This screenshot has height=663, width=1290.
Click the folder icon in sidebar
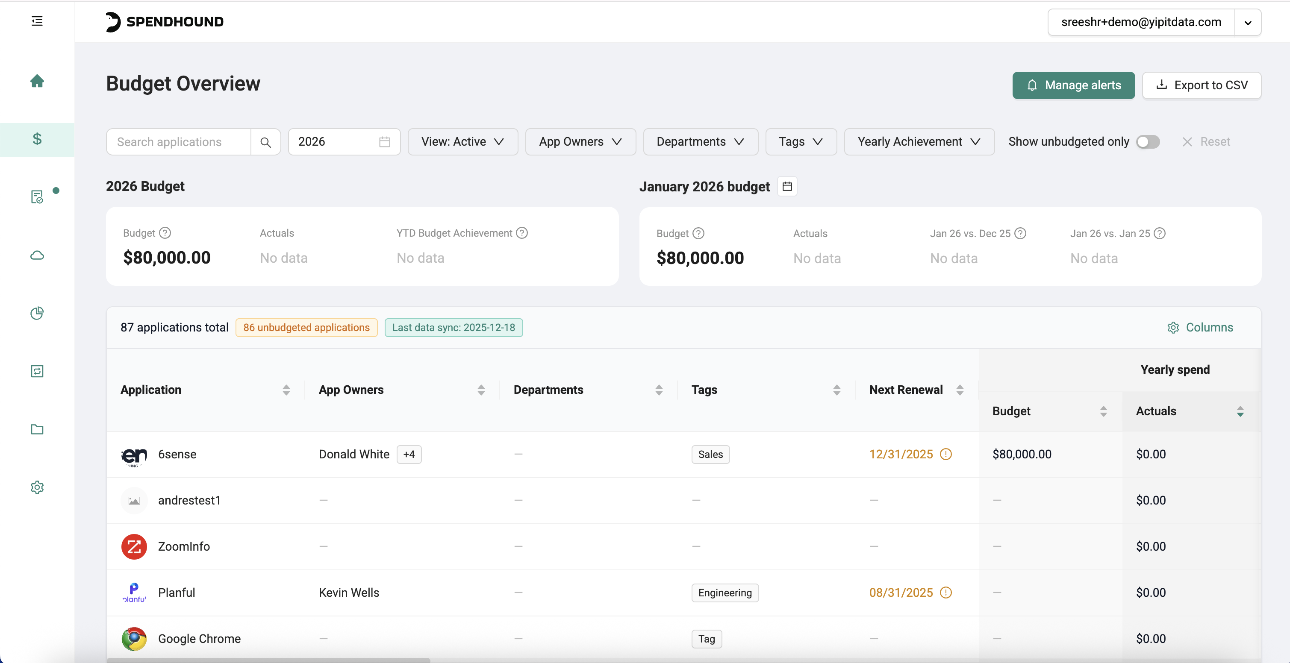pyautogui.click(x=37, y=429)
